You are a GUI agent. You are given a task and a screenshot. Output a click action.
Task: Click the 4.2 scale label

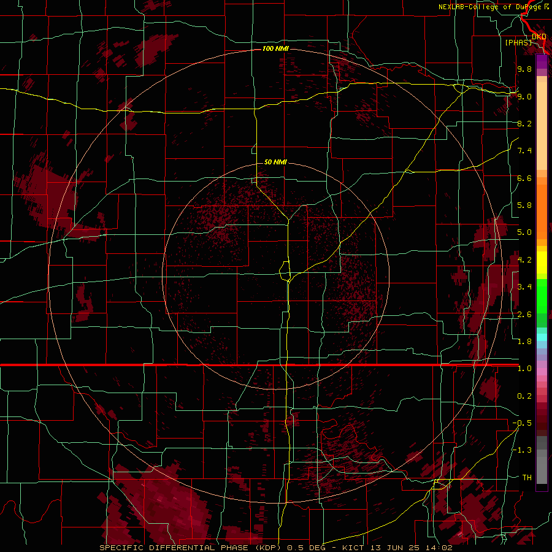(x=524, y=260)
